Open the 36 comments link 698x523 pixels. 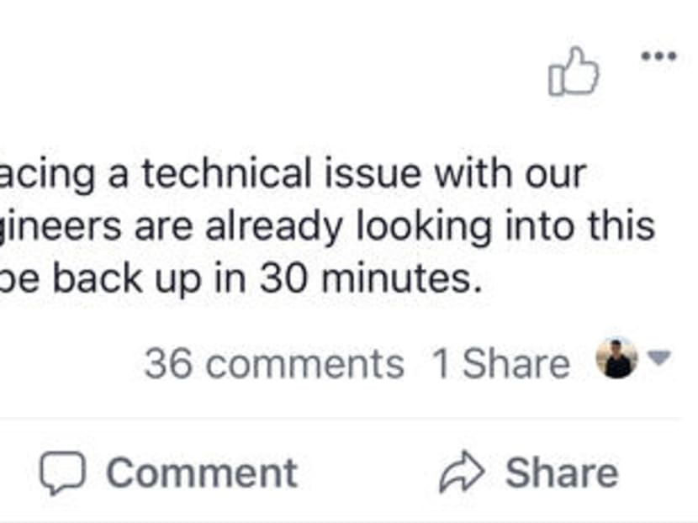pos(273,364)
